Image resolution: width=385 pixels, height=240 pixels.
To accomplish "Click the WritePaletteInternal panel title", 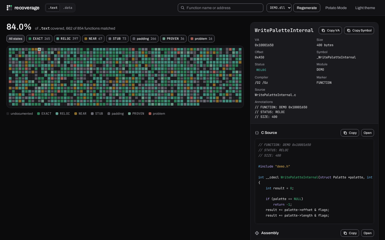I will [284, 30].
